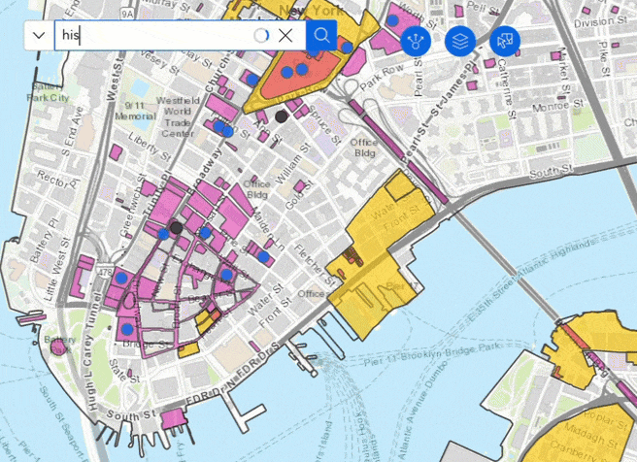This screenshot has height=462, width=637.
Task: Select the black point beside Trinity Pl
Action: 176,228
